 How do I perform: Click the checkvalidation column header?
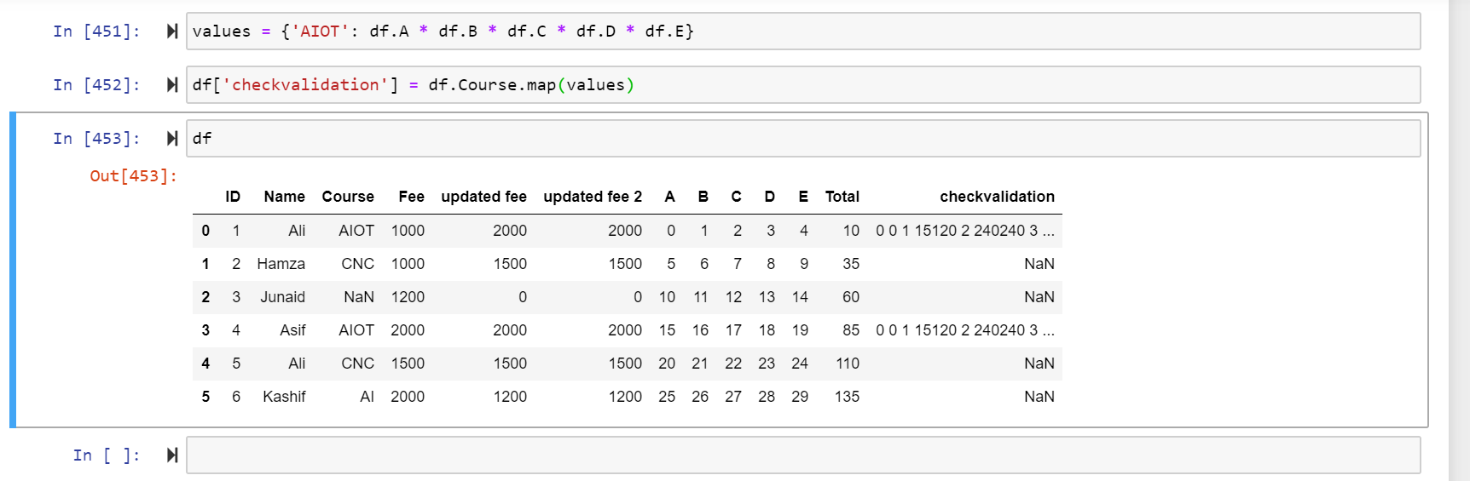click(x=996, y=197)
